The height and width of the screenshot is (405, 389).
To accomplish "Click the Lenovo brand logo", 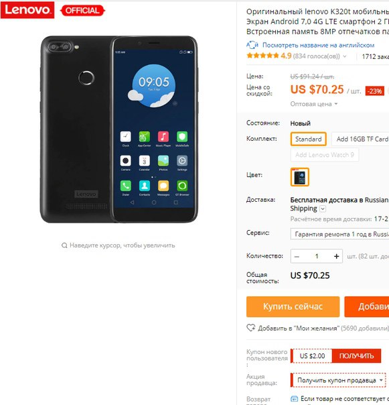I will 27,10.
